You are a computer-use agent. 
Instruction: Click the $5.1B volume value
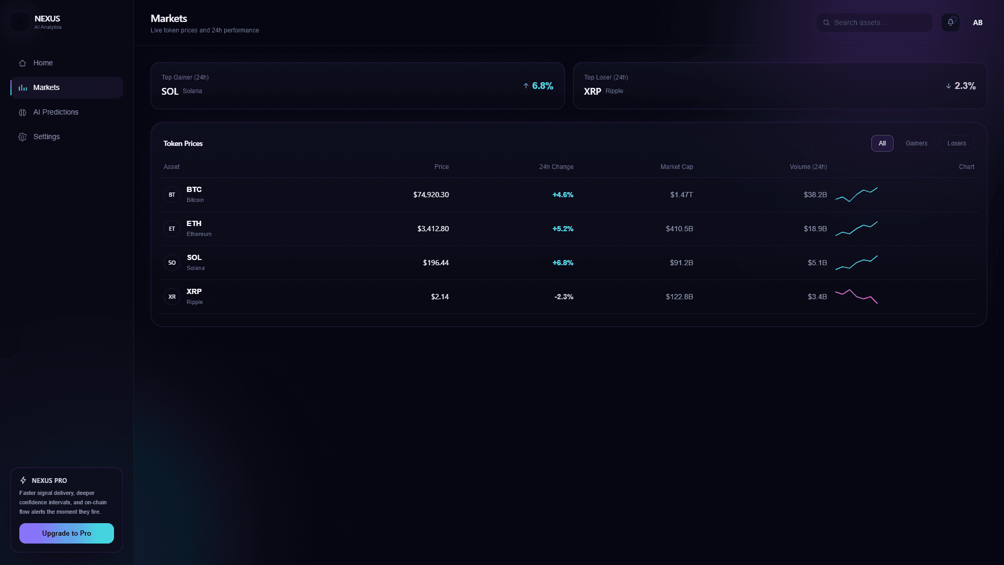pyautogui.click(x=817, y=263)
